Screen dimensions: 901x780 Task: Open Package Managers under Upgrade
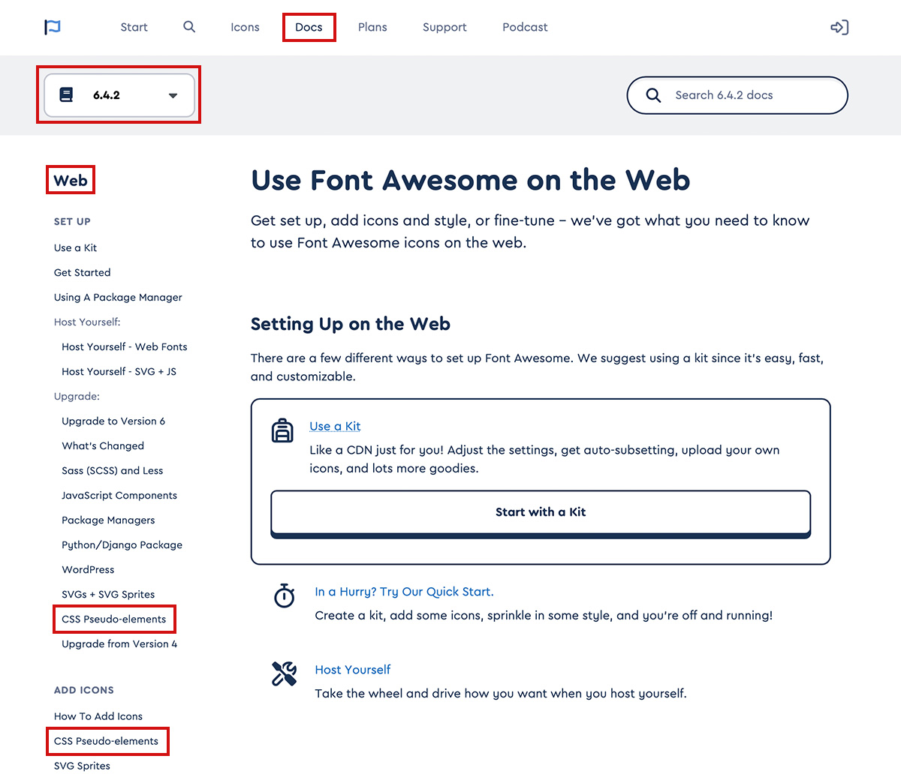tap(108, 520)
